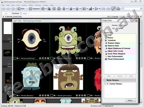Click the star rating on Monster_Brown.png
Viewport: 144px width, 108px height.
54,96
